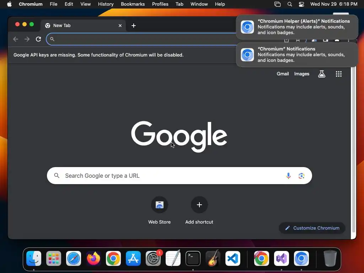Open Visual Studio from the Dock
364x273 pixels.
pos(282,258)
